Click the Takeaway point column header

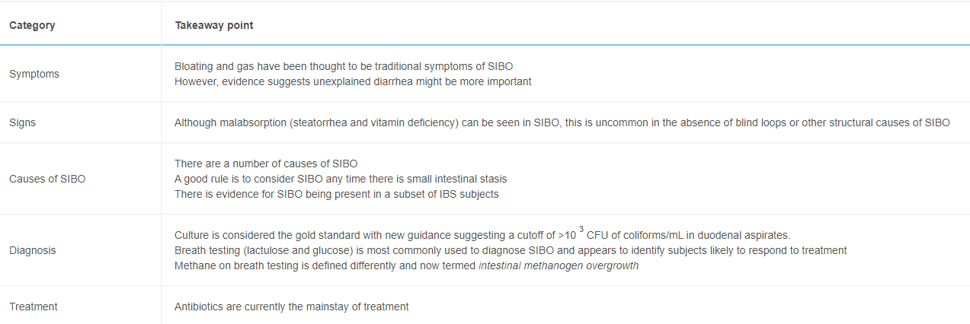point(214,25)
